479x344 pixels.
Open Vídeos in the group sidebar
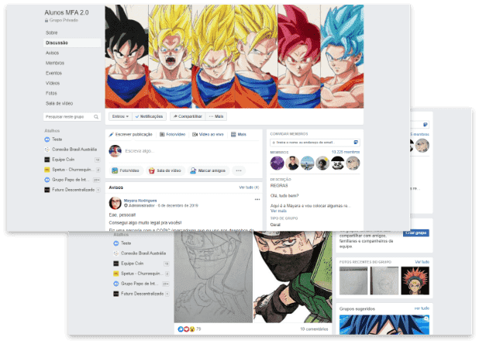53,83
